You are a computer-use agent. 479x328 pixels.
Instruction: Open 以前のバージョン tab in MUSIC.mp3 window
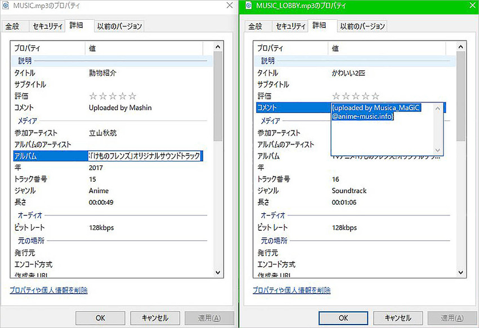[119, 26]
